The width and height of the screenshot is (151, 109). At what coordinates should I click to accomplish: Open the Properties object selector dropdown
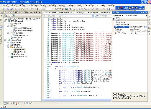point(146,16)
